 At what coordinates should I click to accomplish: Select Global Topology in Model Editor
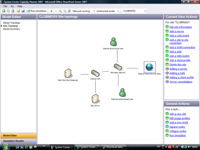[12, 23]
